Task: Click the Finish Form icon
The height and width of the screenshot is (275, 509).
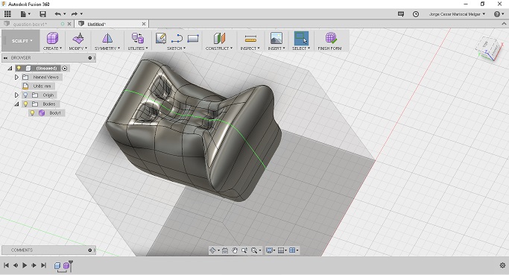Action: [330, 38]
